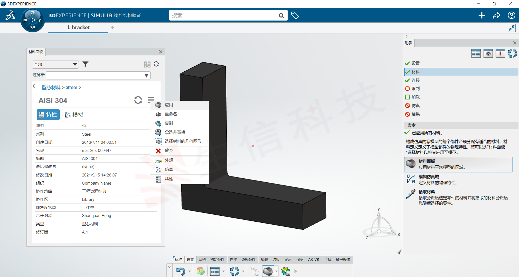Click the material palette sphere icon in toolbar
The height and width of the screenshot is (277, 519).
[268, 271]
